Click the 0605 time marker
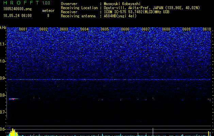 105,29
